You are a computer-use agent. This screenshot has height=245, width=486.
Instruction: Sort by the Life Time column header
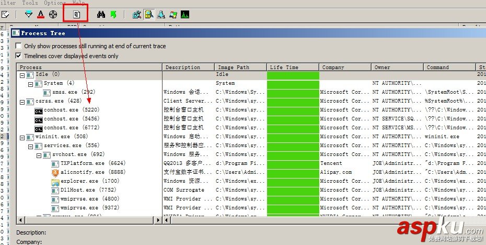[x=293, y=67]
